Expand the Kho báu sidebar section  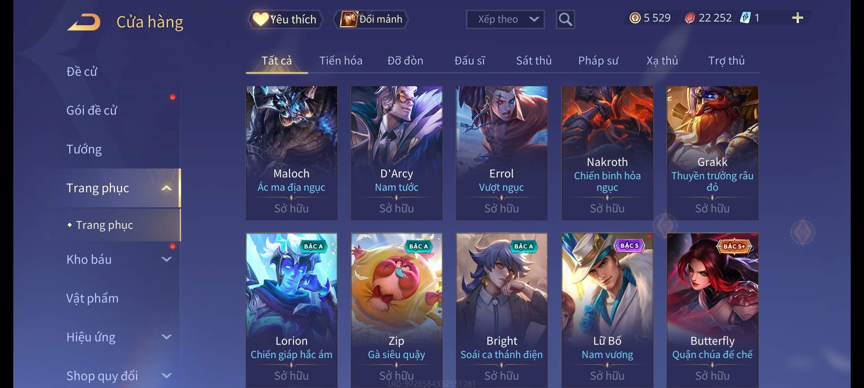[166, 259]
